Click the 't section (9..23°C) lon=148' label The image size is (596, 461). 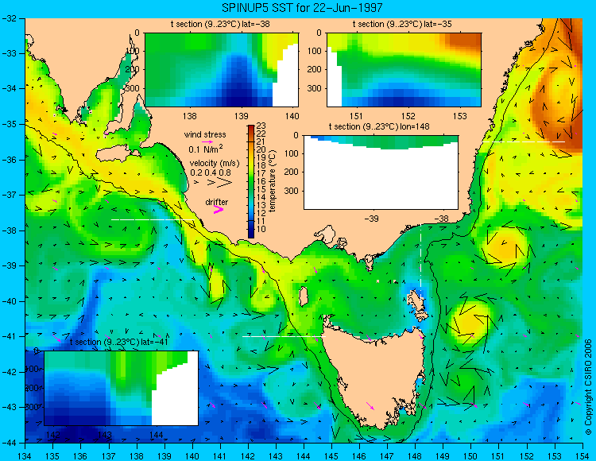pos(379,126)
